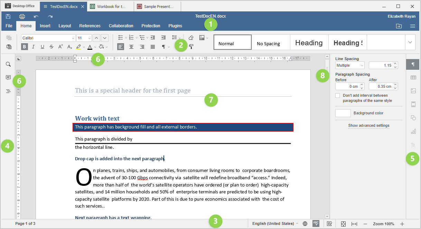Toggle Bold formatting off
This screenshot has height=229, width=421.
[25, 47]
